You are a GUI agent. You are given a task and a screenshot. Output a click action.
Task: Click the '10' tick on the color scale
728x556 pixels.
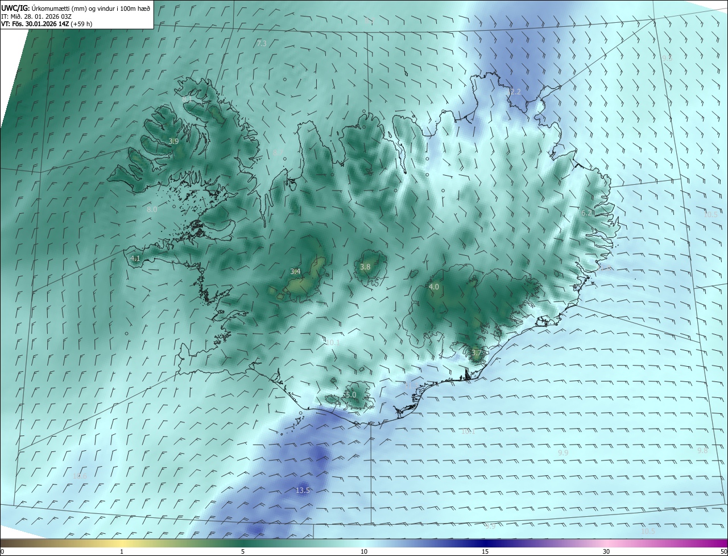pos(364,551)
